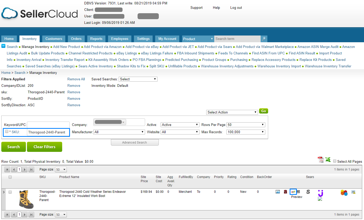This screenshot has height=220, width=364.
Task: Go to previous page in the top pager
Action: (14, 169)
